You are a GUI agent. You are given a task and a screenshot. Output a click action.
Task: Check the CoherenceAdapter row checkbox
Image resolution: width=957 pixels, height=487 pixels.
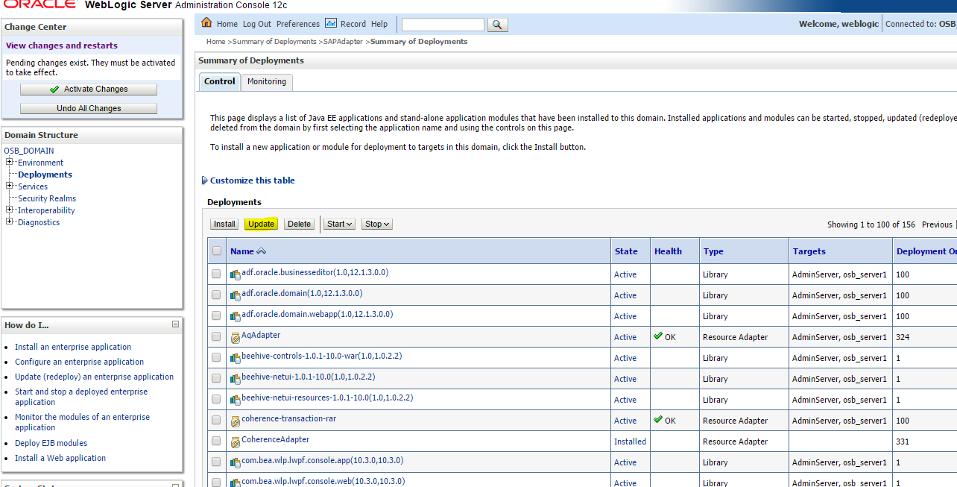pyautogui.click(x=216, y=441)
